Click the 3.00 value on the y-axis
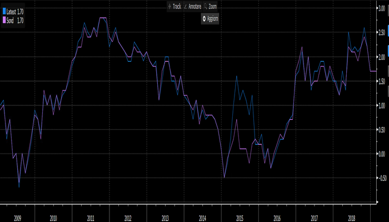 click(x=381, y=8)
